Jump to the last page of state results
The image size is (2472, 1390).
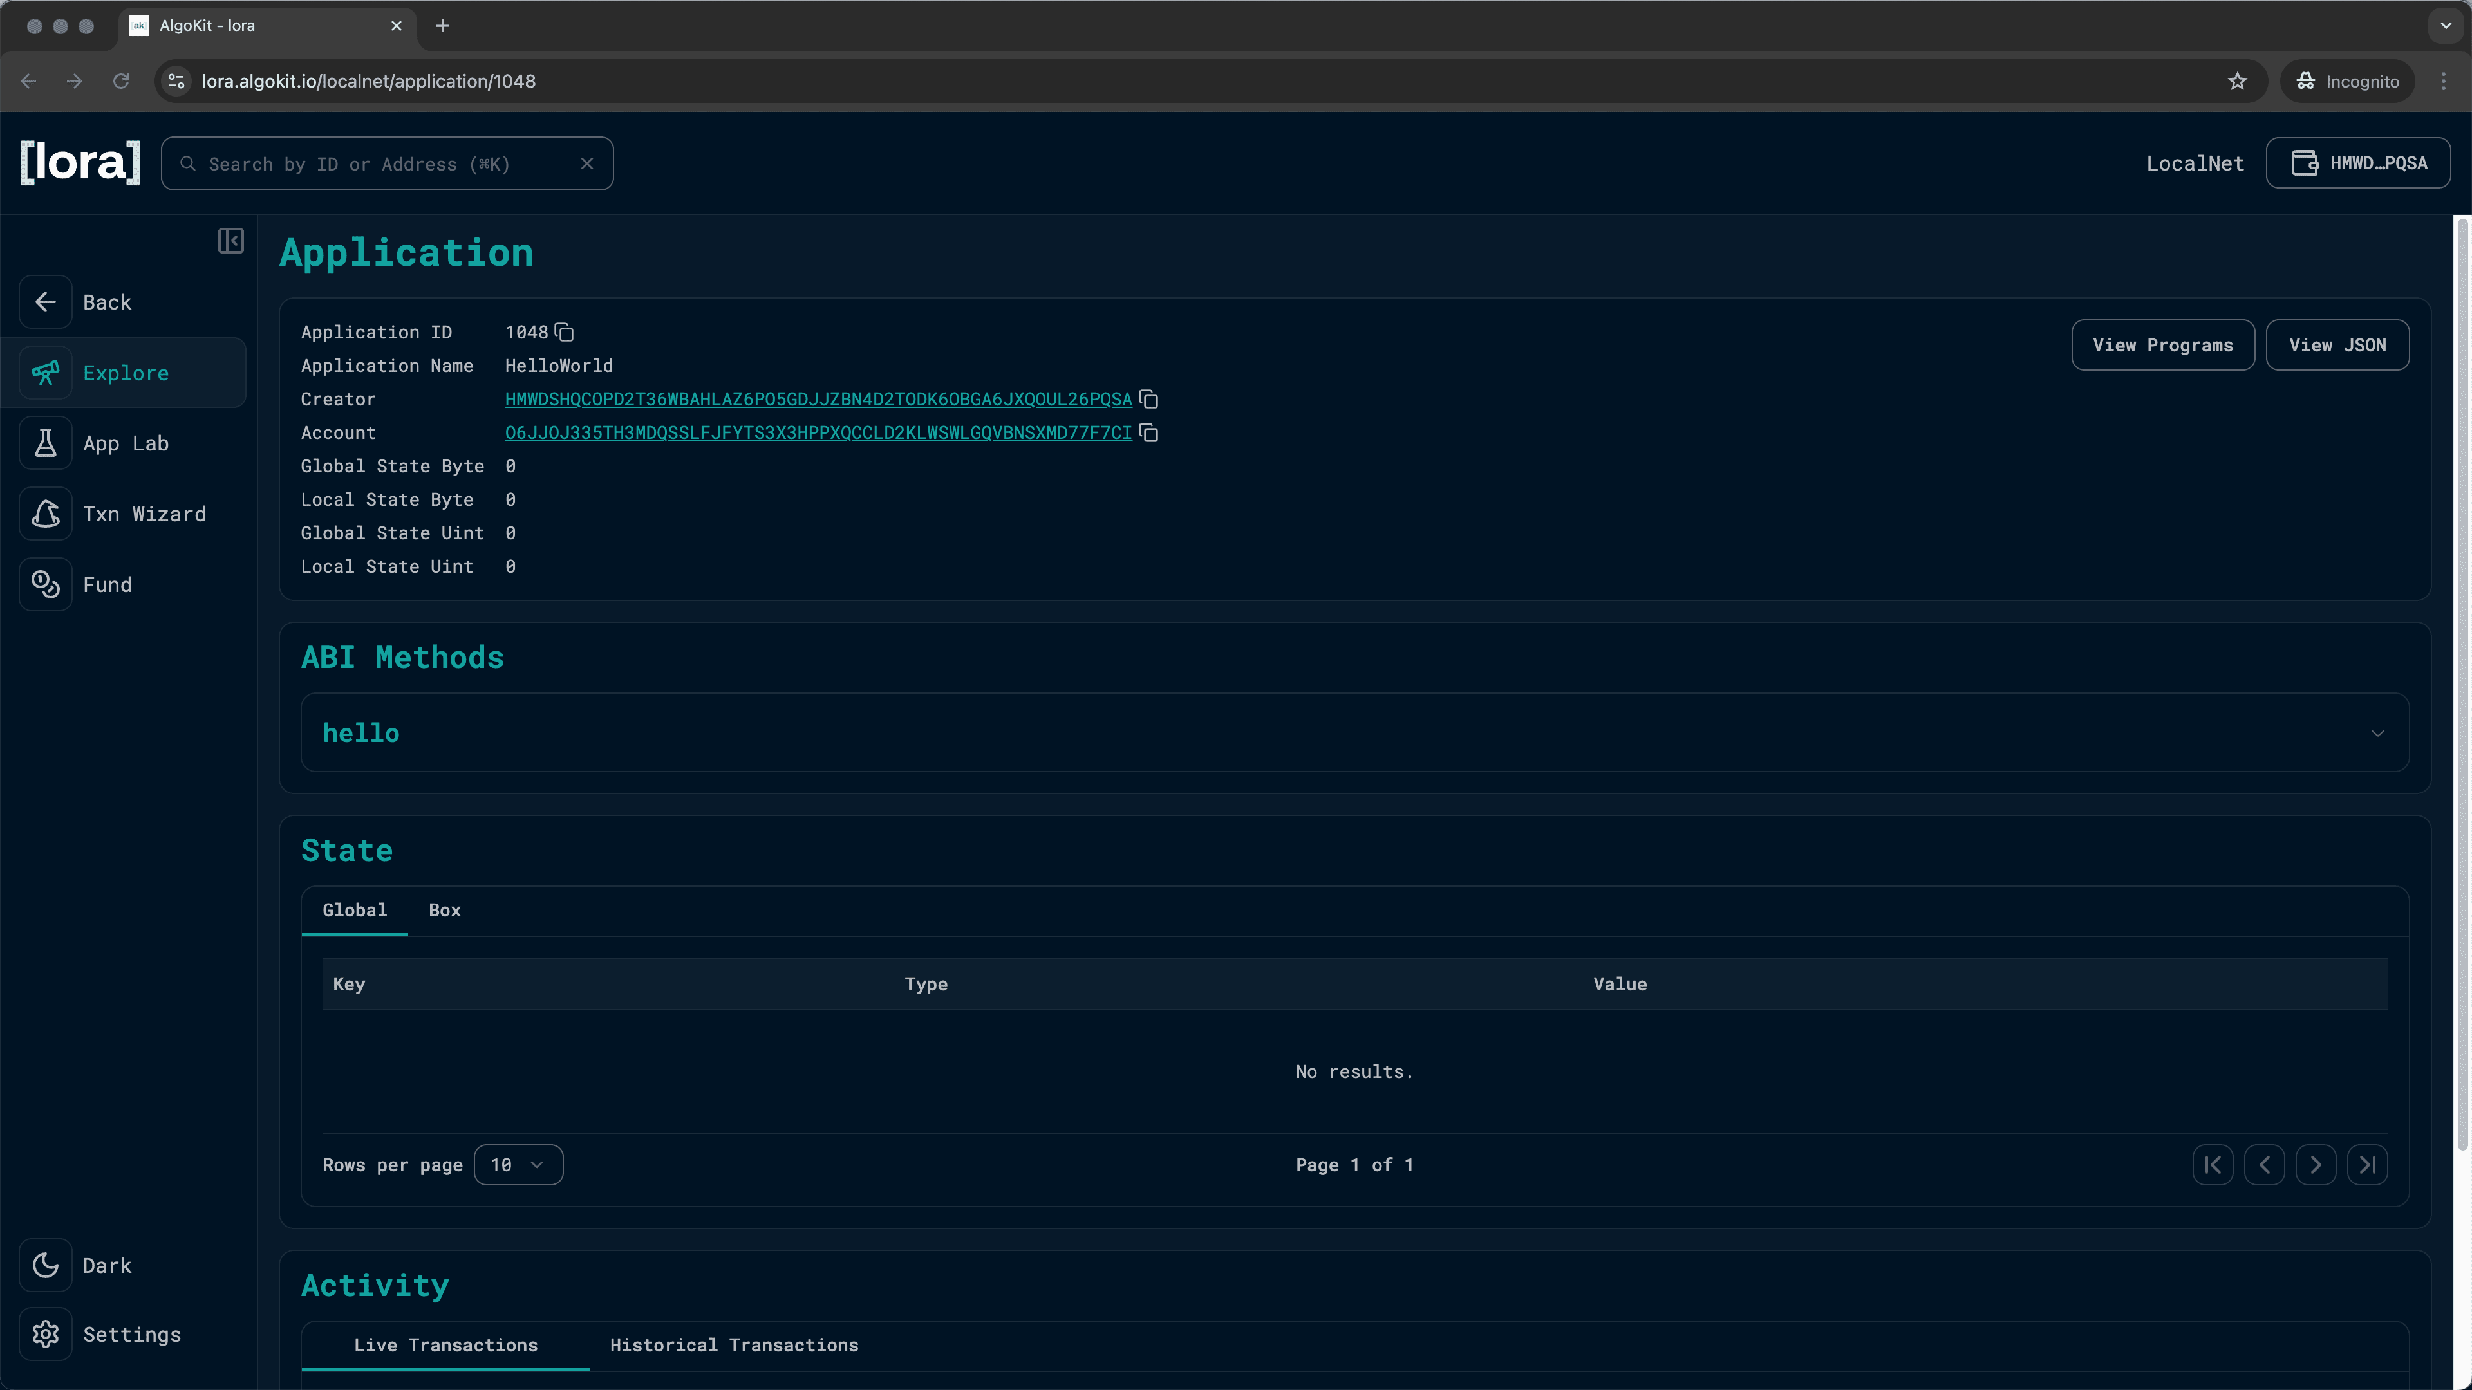[2368, 1165]
